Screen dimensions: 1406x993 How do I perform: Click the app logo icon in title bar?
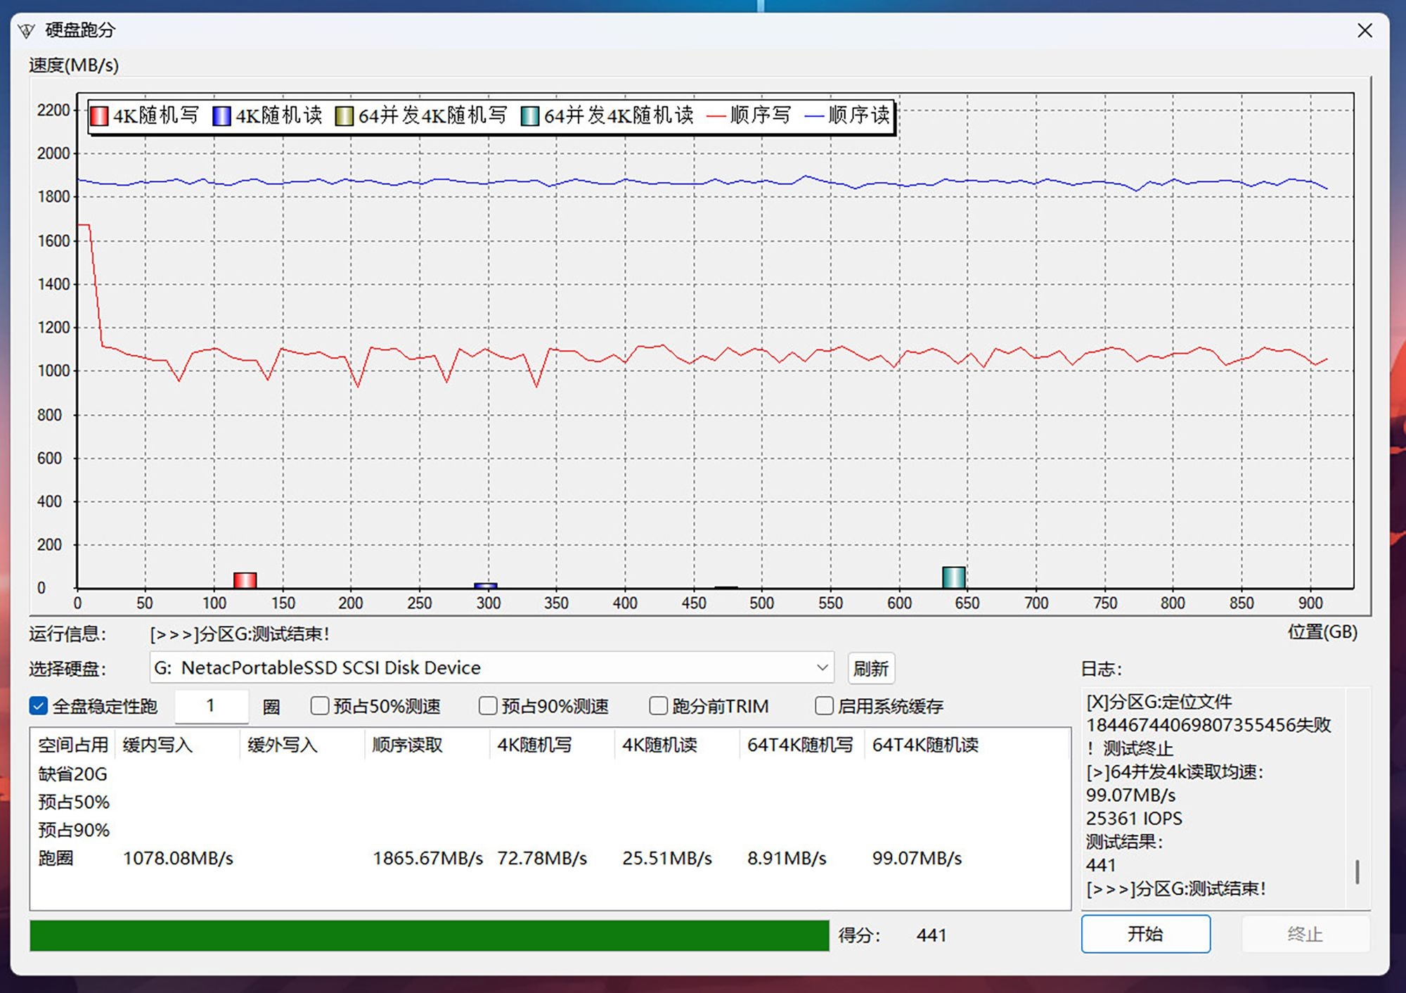tap(27, 30)
